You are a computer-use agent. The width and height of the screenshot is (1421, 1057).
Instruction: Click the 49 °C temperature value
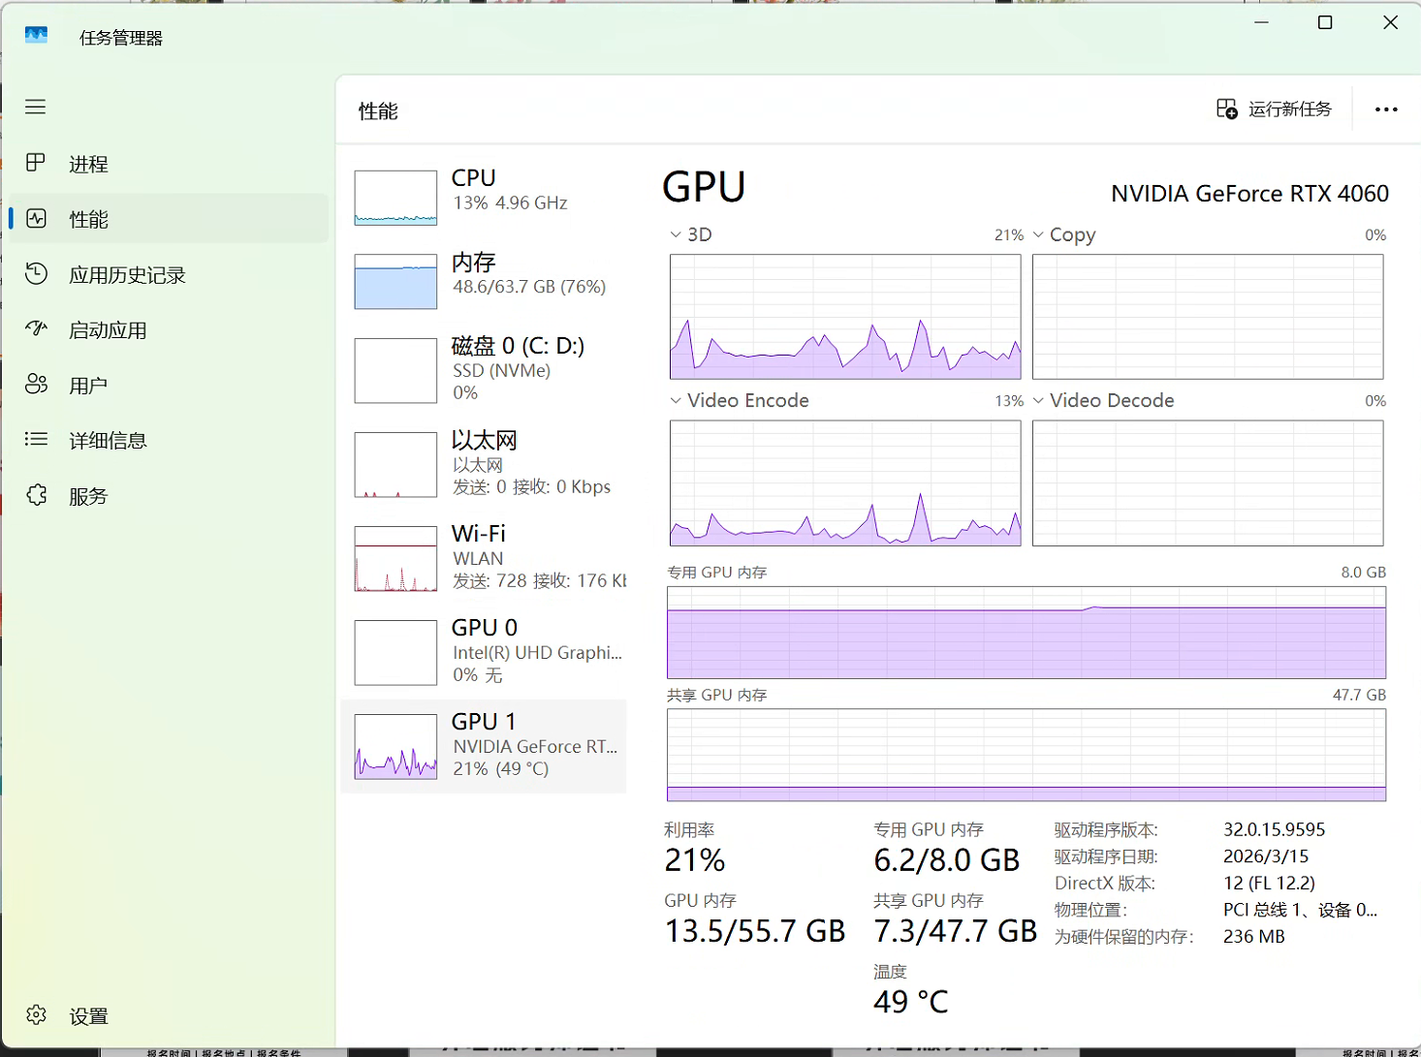(x=910, y=1002)
